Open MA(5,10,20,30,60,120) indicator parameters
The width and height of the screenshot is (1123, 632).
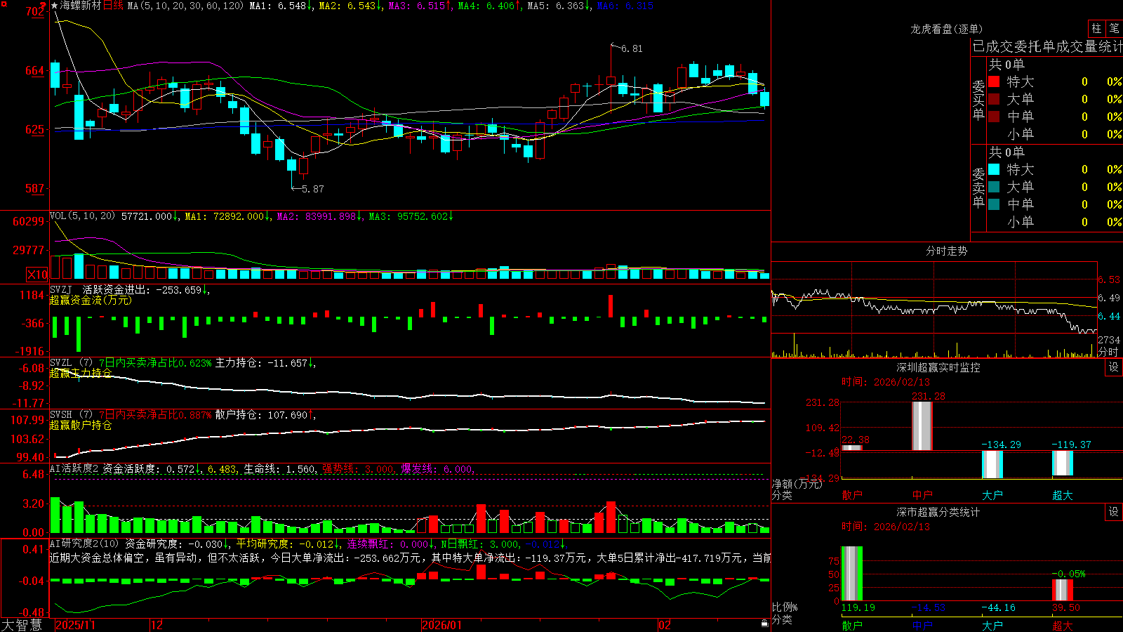click(x=185, y=6)
